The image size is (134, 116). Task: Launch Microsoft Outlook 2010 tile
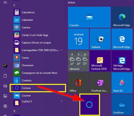click(100, 61)
